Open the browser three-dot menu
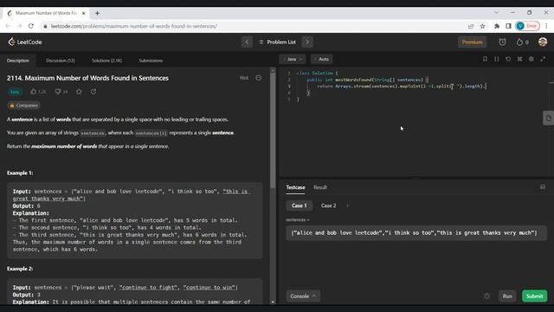Viewport: 554px width, 312px height. (x=546, y=26)
